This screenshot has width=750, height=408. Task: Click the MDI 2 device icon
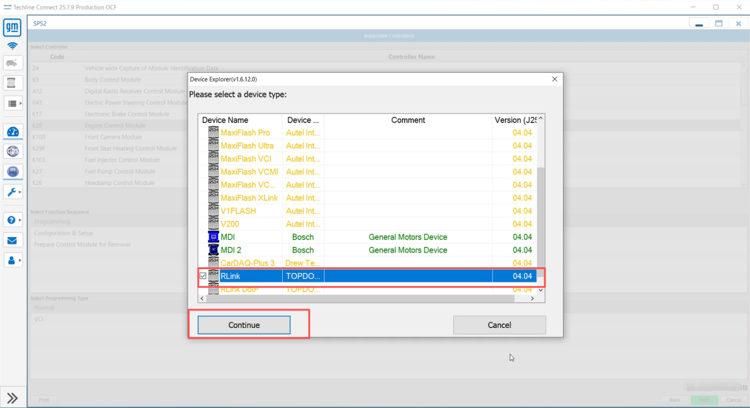click(x=214, y=250)
